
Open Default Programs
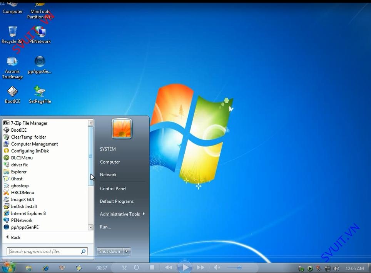[117, 201]
